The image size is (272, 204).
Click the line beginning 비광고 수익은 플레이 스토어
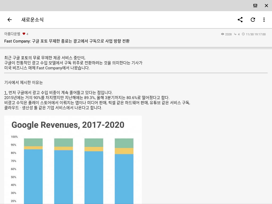tap(97, 103)
